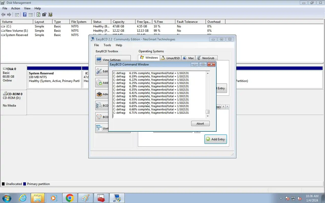Viewport: 325px width, 203px height.
Task: Open Google Chrome from the taskbar
Action: tap(70, 198)
